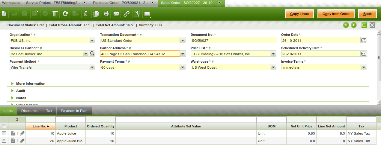This screenshot has width=381, height=151.
Task: Click the new record in grid icon
Action: [14, 14]
